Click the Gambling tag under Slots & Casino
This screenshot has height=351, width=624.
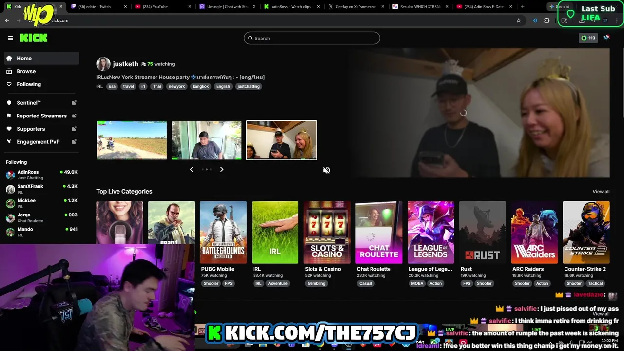pyautogui.click(x=316, y=283)
